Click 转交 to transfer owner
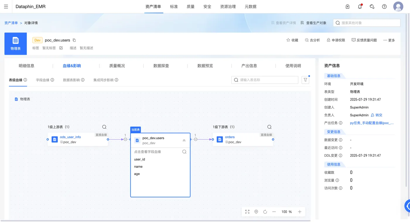 (x=377, y=115)
